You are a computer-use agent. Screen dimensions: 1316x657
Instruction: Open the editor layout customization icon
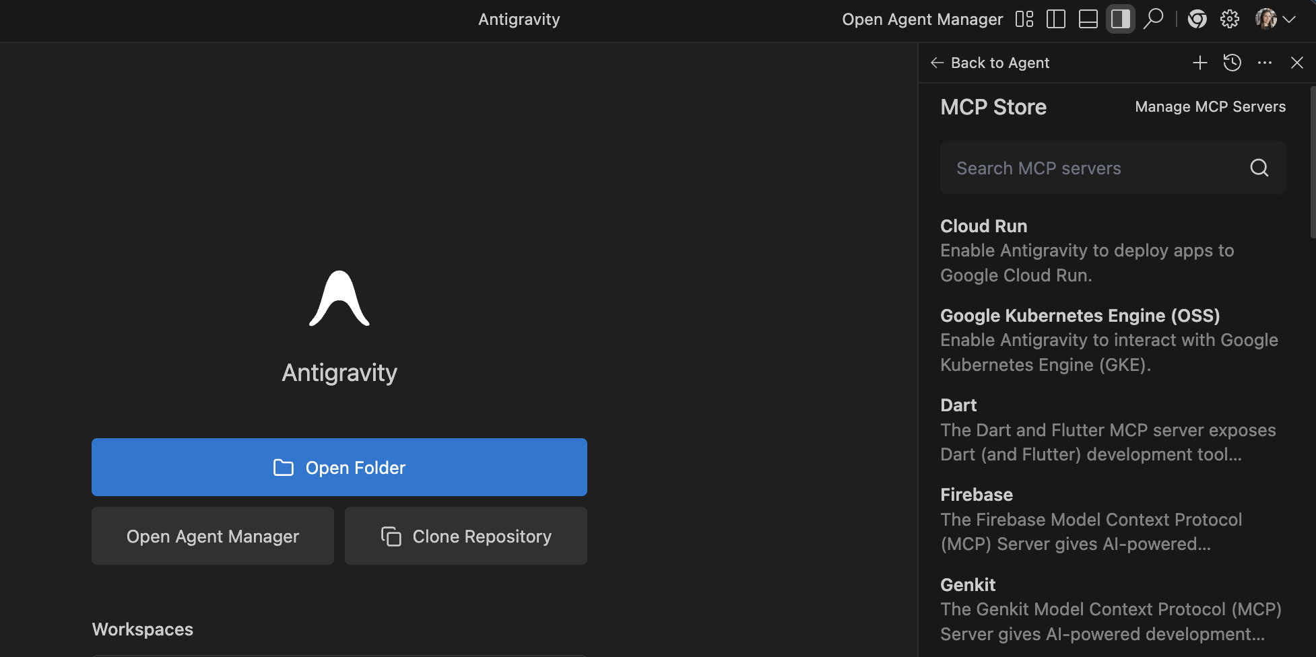tap(1024, 19)
